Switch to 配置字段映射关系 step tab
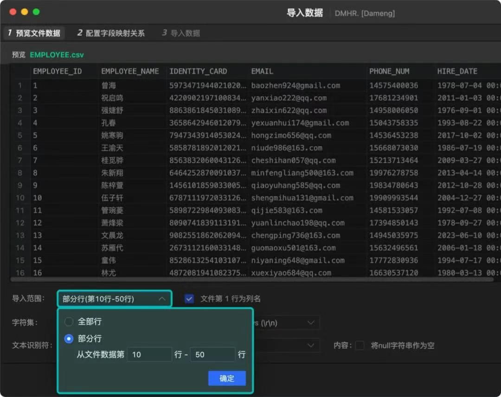Viewport: 501px width, 397px height. click(111, 33)
